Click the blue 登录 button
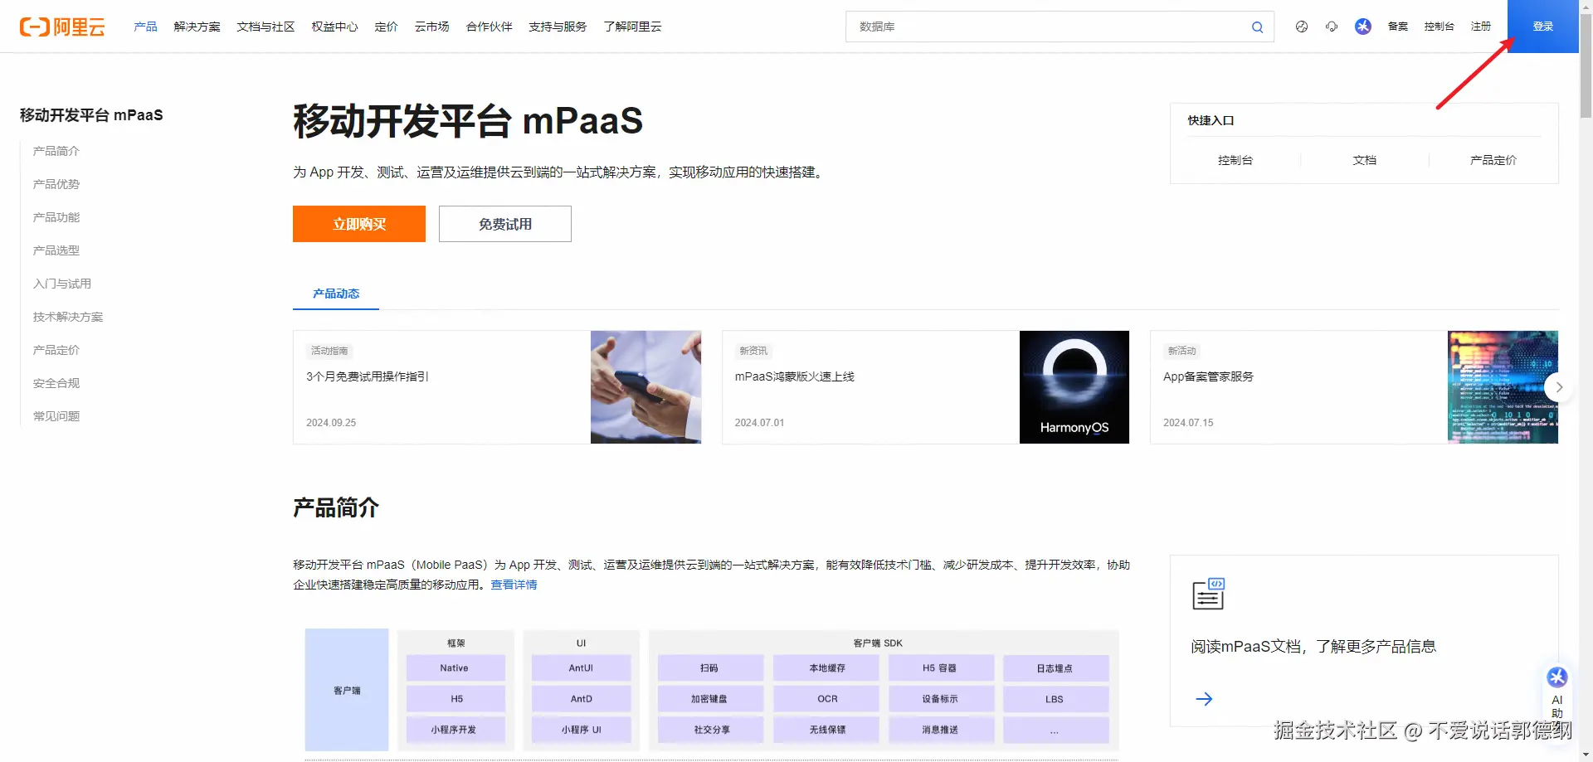Viewport: 1593px width, 762px height. pos(1542,27)
